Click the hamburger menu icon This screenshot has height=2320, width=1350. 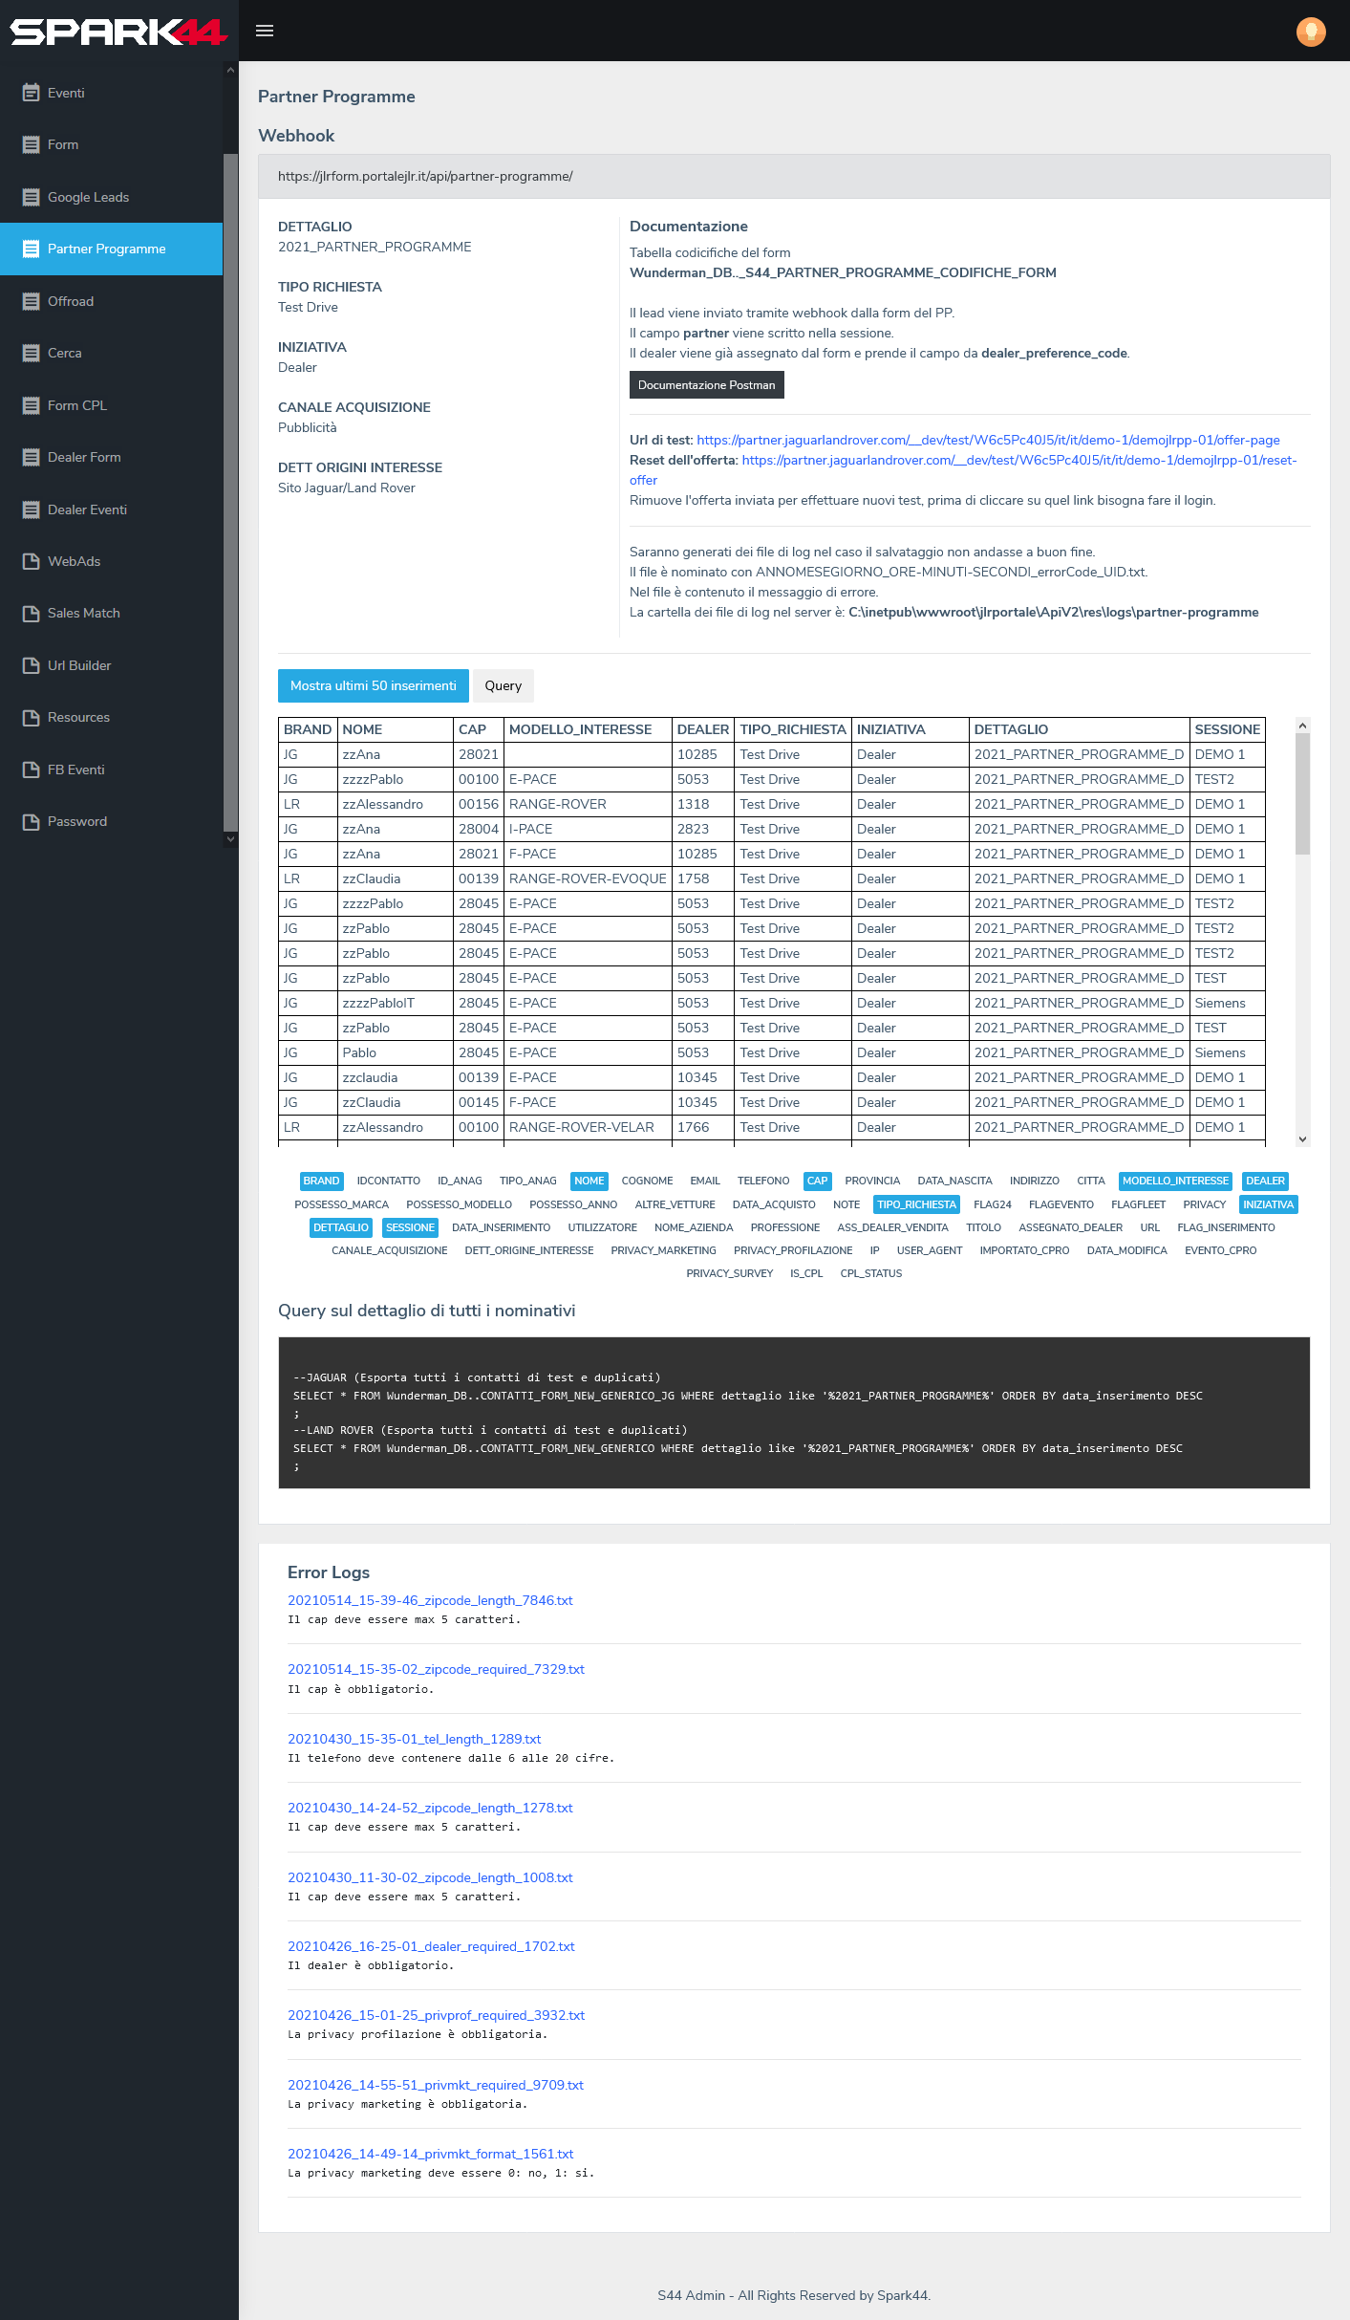click(265, 31)
